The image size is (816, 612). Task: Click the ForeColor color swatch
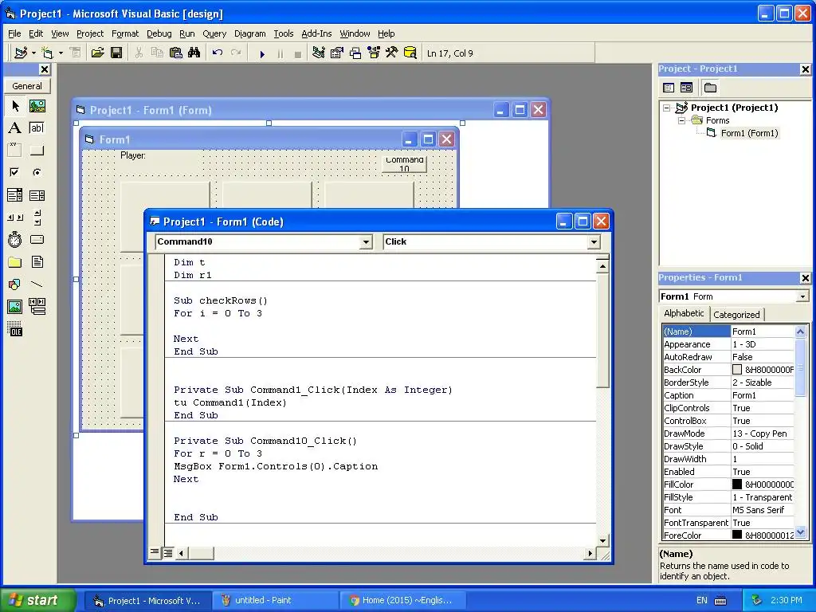[737, 535]
